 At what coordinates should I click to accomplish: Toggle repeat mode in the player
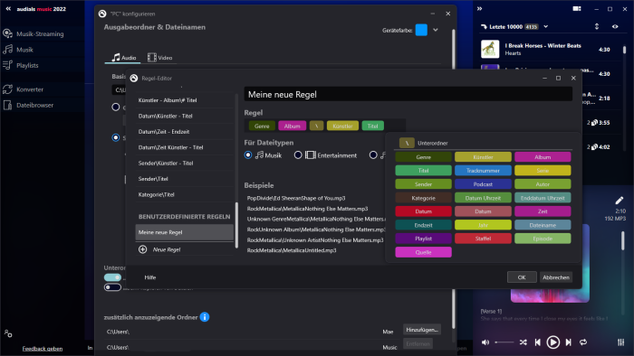coord(583,342)
